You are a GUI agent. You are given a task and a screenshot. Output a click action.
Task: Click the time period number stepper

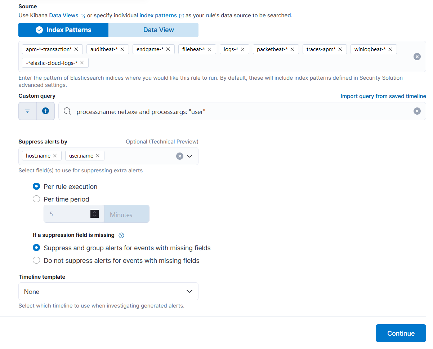click(x=94, y=214)
